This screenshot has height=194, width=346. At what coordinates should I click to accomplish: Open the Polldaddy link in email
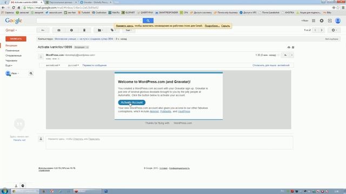point(165,112)
